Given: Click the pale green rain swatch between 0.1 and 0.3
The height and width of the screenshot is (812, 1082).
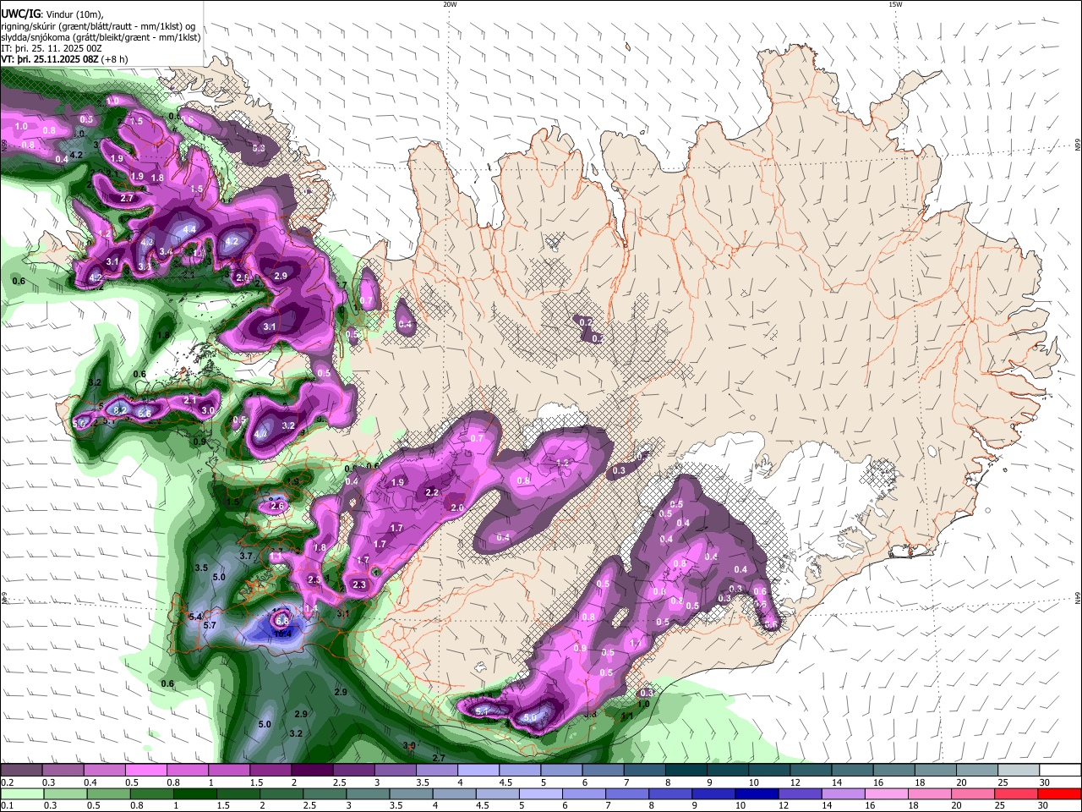Looking at the screenshot, I should click(x=22, y=793).
